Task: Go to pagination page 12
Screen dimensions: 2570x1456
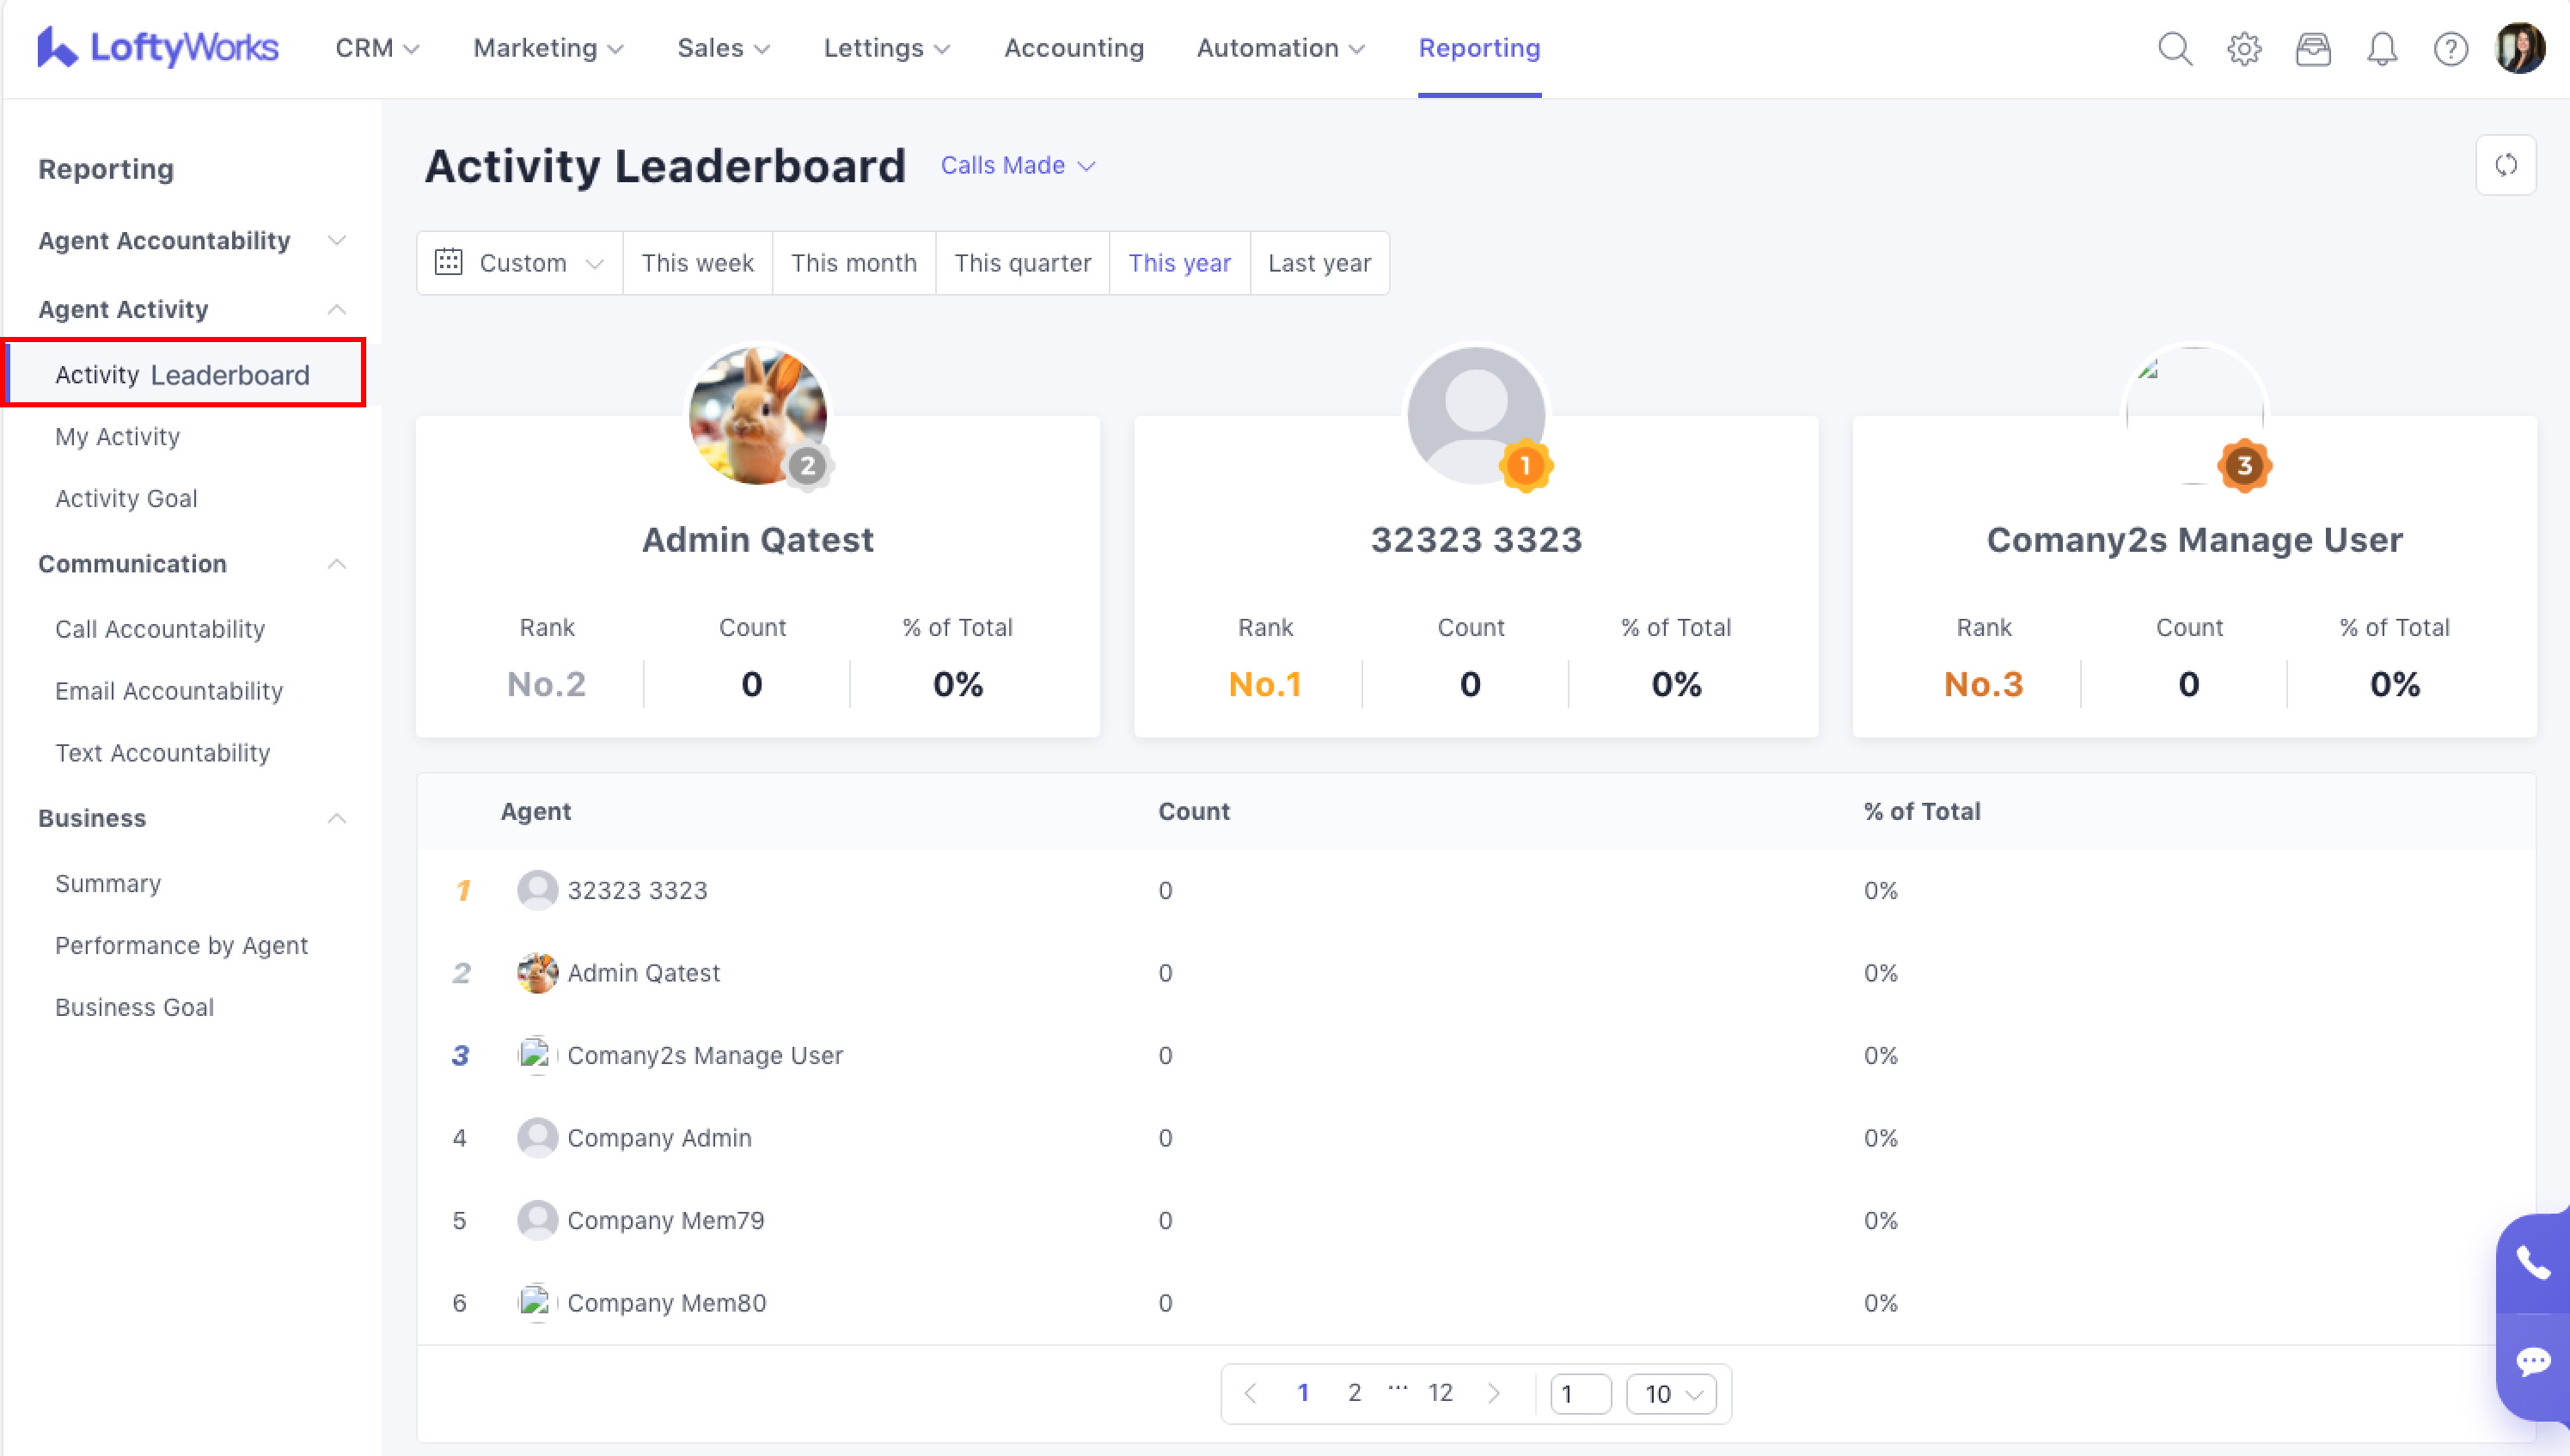Action: click(x=1440, y=1392)
